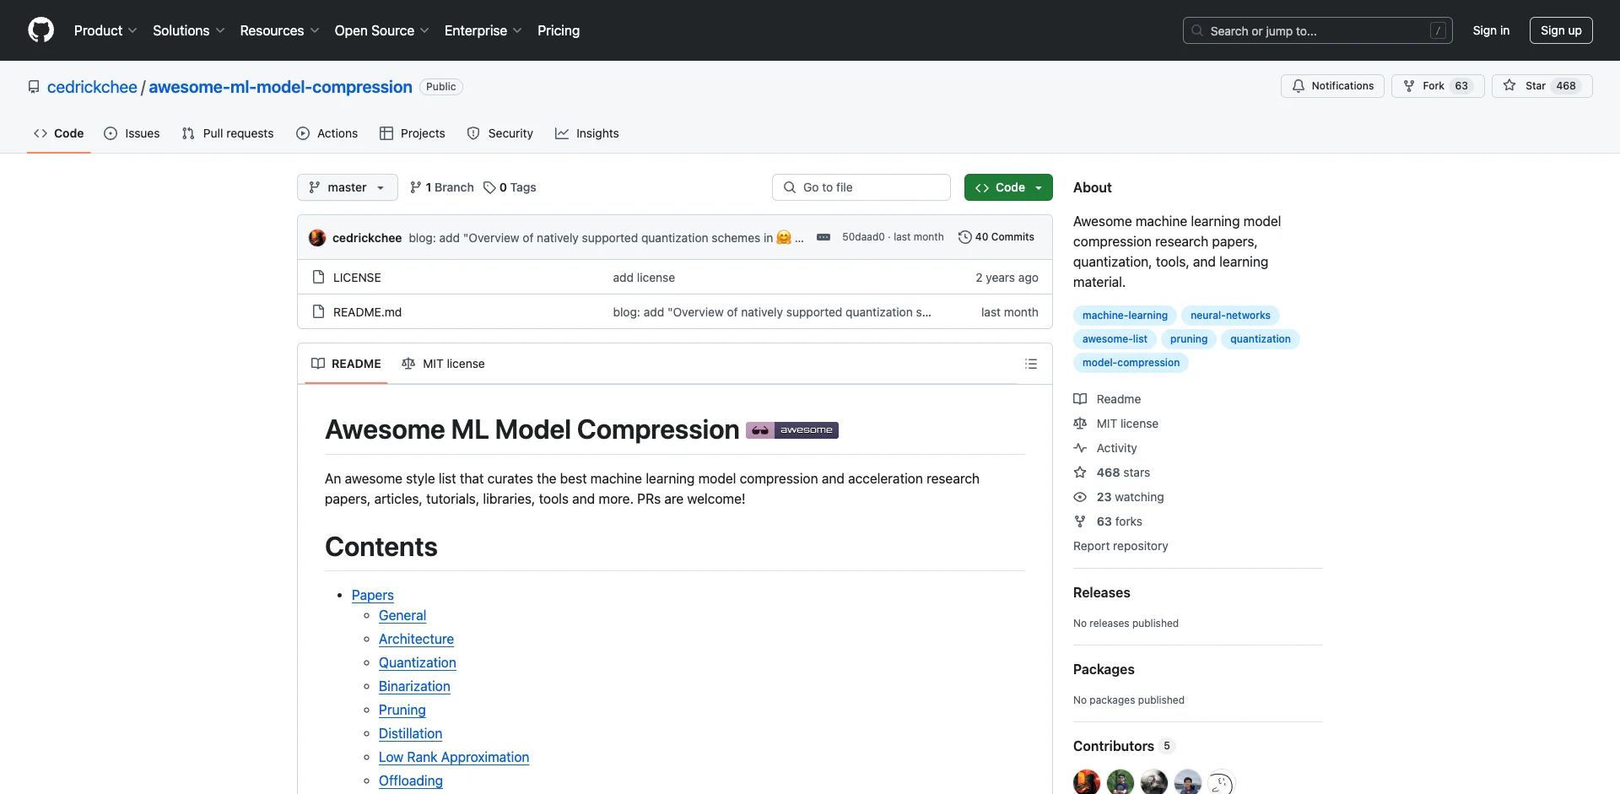Screen dimensions: 1620x794
Task: View 1 Branch list
Action: pos(442,187)
